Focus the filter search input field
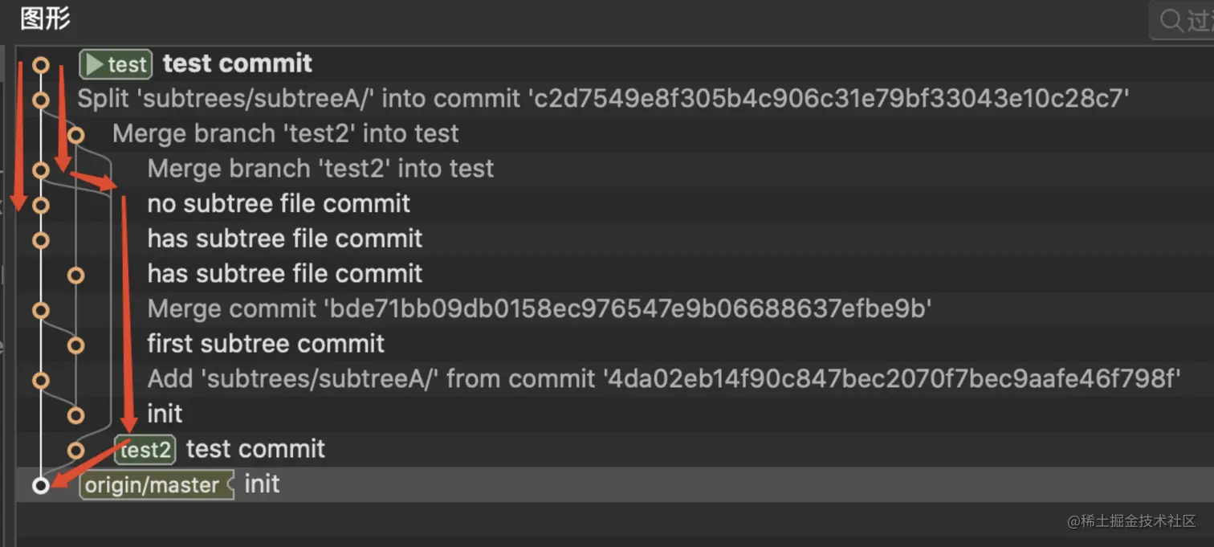Screen dimensions: 1214x547 (1182, 20)
